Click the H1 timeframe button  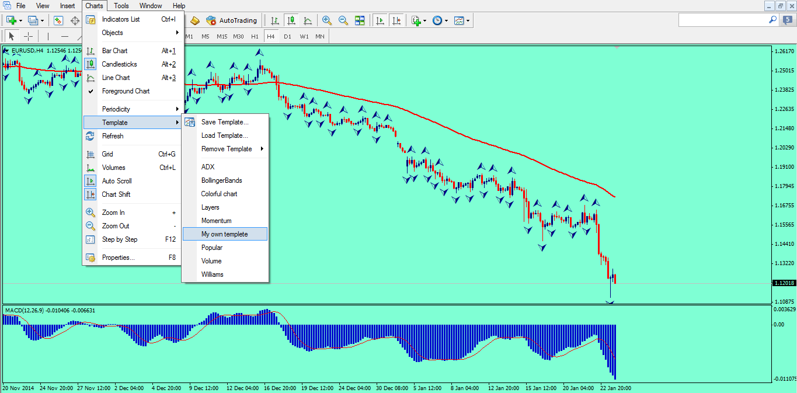[x=254, y=36]
